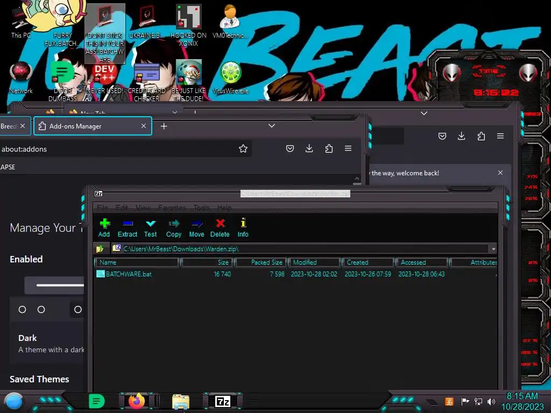
Task: Click Downloads arrow in background Firefox window
Action: point(461,136)
